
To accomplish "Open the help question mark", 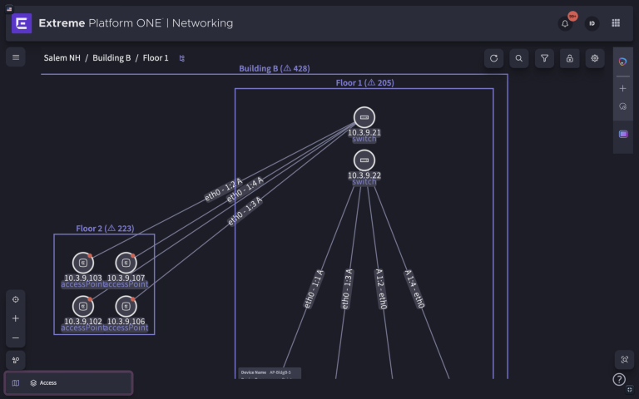I will coord(619,379).
